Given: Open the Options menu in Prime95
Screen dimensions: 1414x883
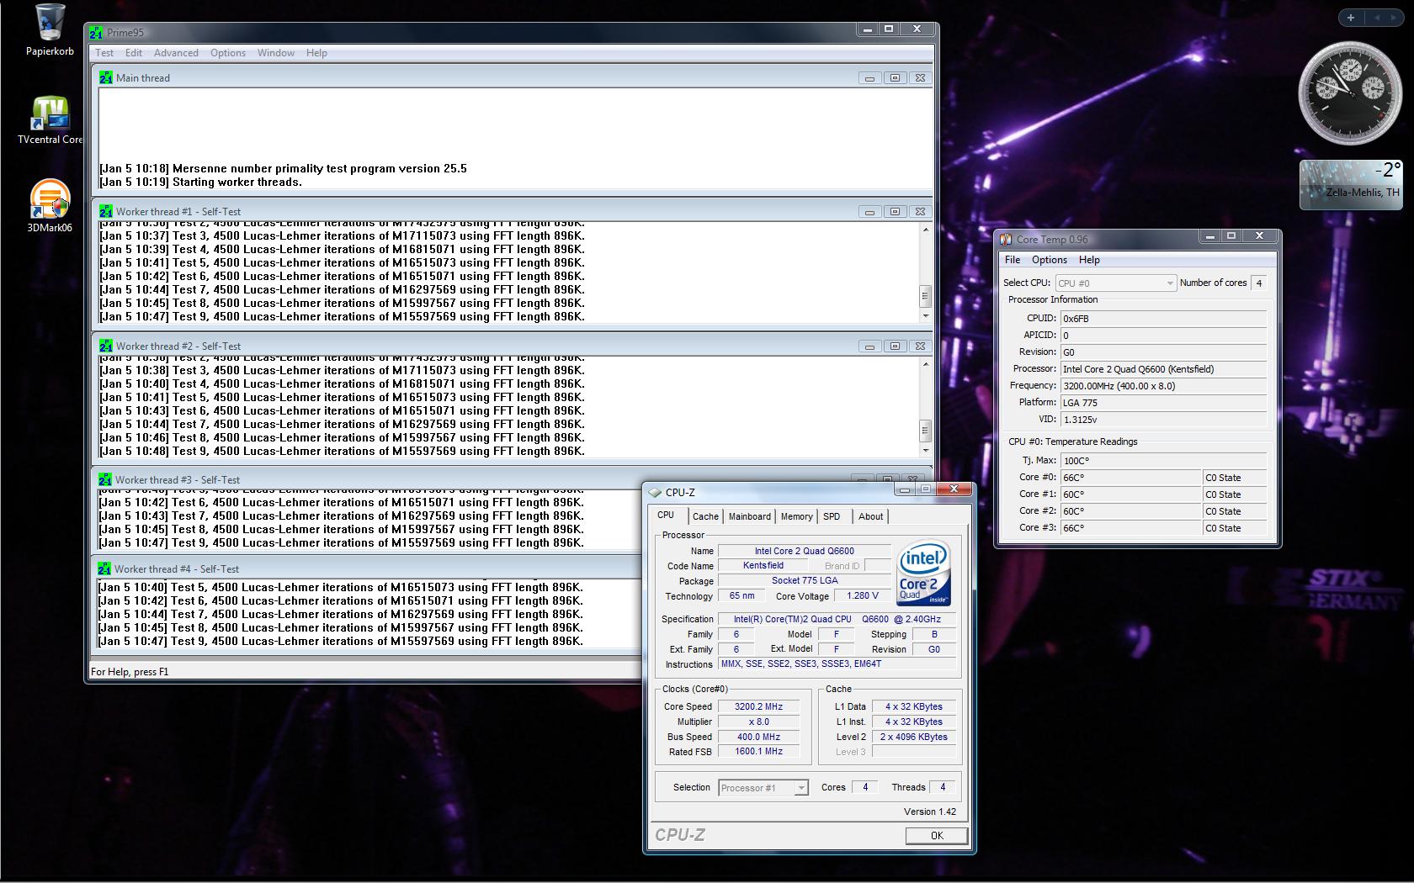Looking at the screenshot, I should pyautogui.click(x=228, y=53).
